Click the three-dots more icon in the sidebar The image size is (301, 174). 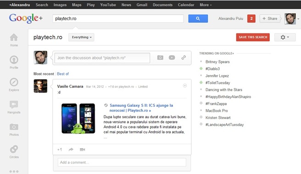tap(14, 172)
